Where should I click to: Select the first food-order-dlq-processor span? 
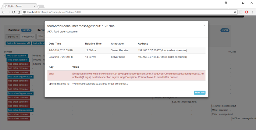(20, 77)
